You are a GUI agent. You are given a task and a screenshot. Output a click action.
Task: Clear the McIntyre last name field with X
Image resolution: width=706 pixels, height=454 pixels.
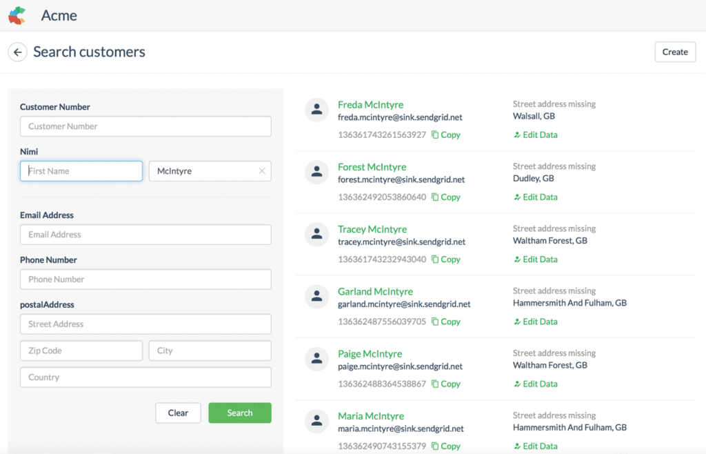pos(262,171)
